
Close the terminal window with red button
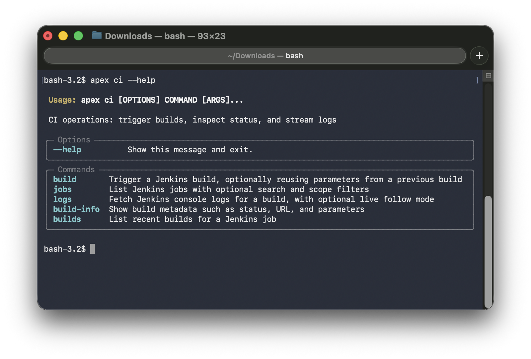pyautogui.click(x=48, y=36)
